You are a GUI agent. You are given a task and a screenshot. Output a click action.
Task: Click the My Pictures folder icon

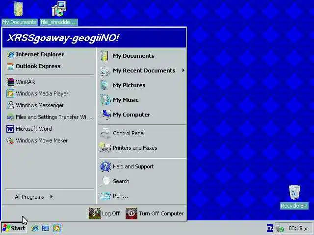tap(105, 85)
